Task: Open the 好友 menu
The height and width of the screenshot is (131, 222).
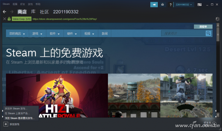Action: pos(22,4)
